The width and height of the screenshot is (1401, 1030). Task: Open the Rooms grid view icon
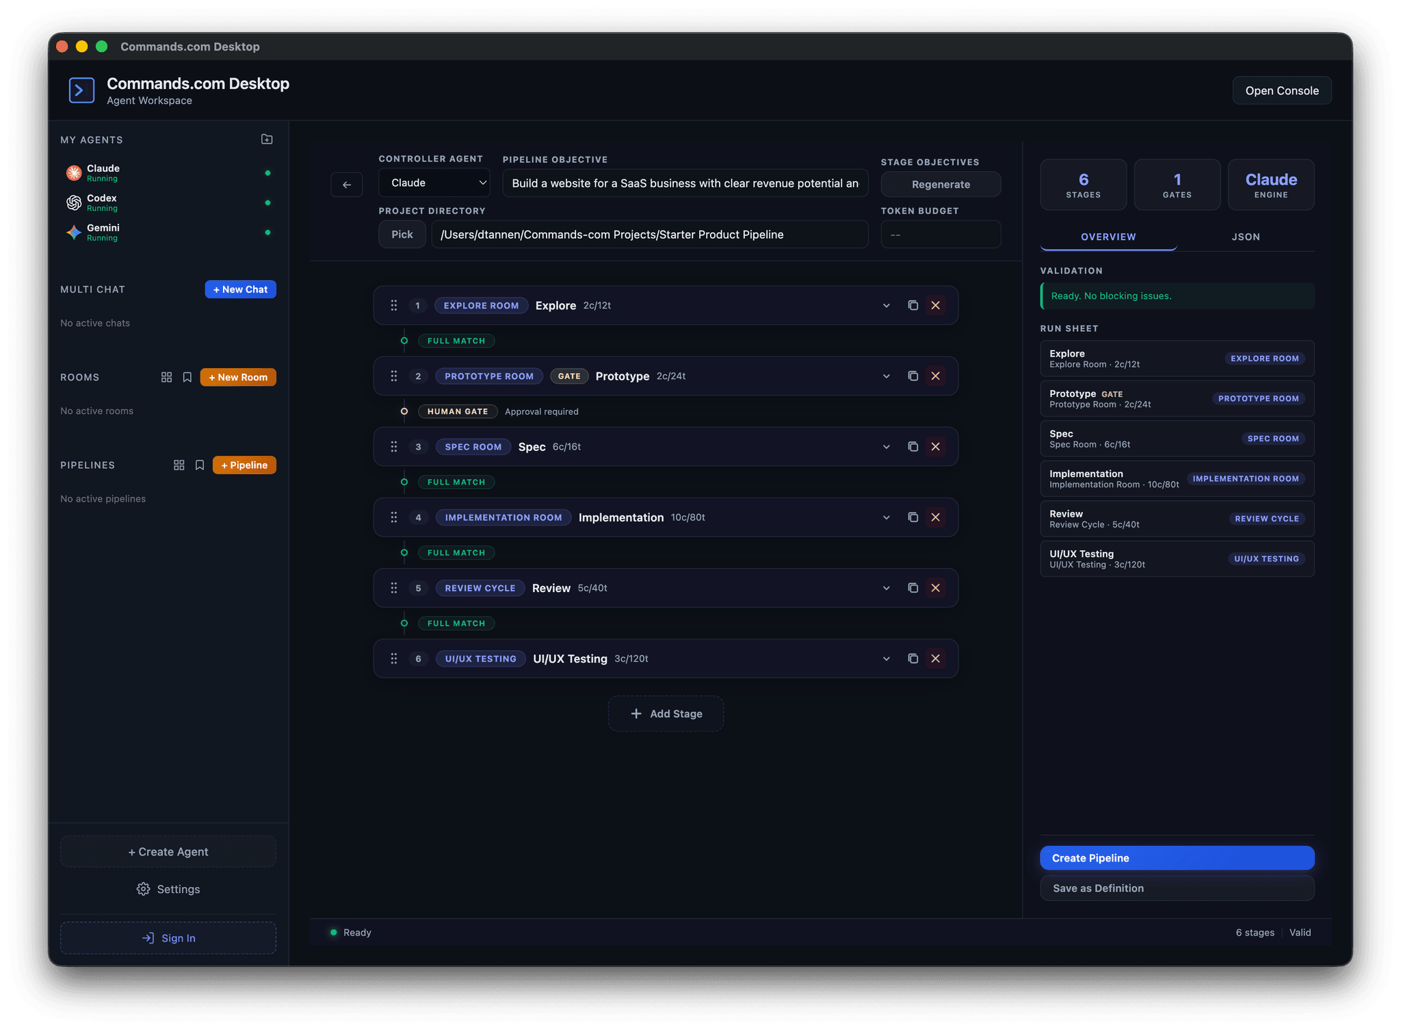coord(166,377)
